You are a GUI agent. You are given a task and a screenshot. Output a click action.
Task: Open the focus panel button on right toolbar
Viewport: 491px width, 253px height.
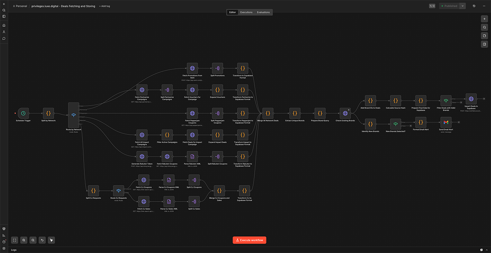coord(484,44)
